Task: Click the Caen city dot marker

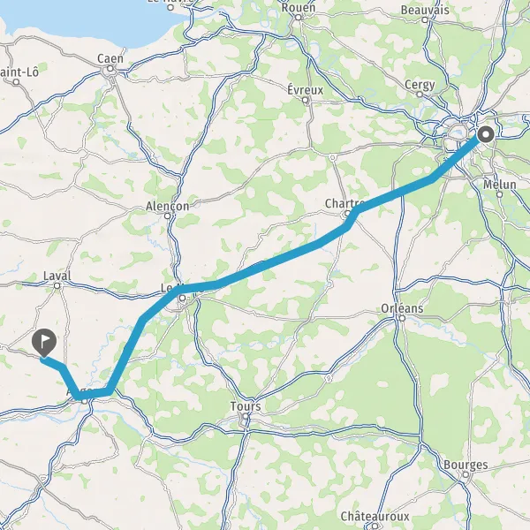Action: 110,69
